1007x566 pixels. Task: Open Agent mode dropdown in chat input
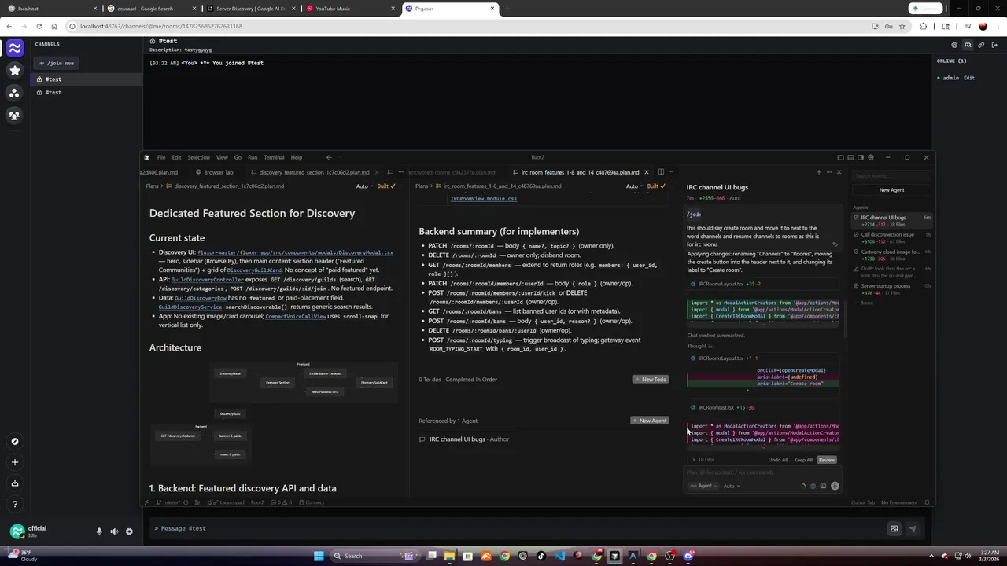(703, 486)
